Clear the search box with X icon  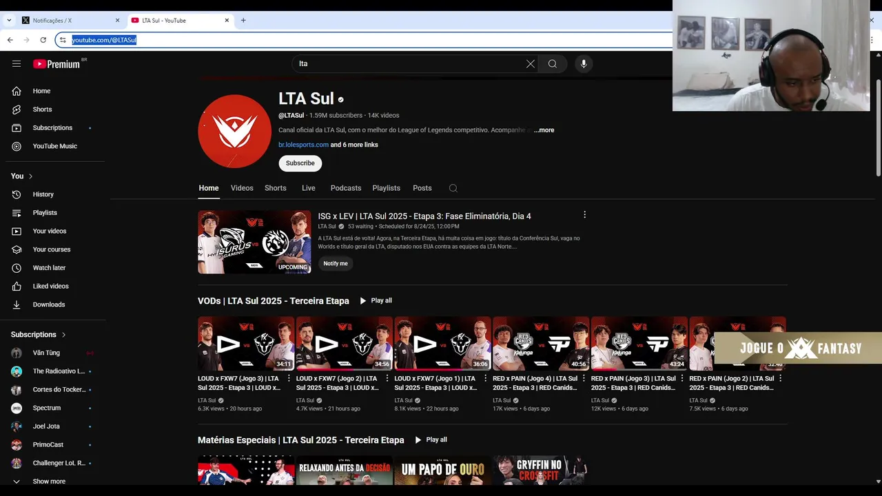click(531, 63)
